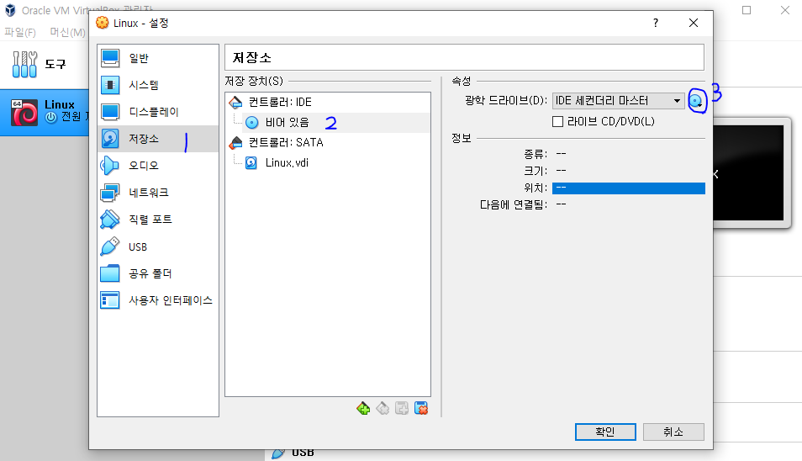
Task: Open the 광학 드라이브 IDE 세컨더리 마스터 dropdown
Action: tap(619, 101)
